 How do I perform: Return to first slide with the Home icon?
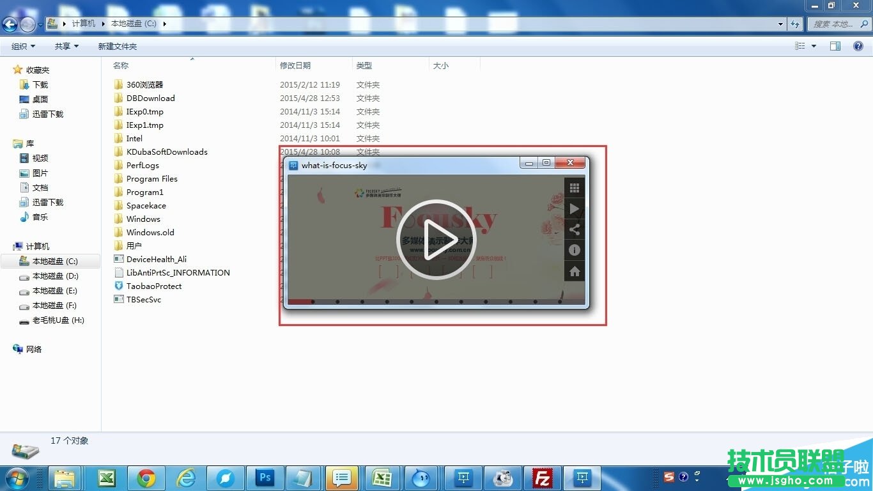coord(574,270)
